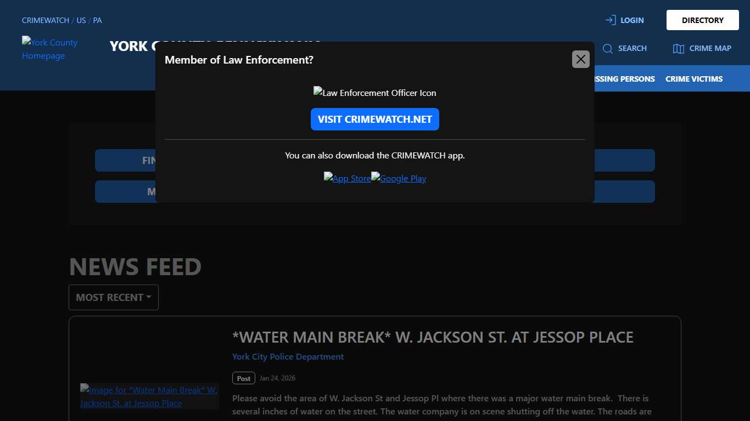Navigate to the PA breadcrumb link

[x=97, y=20]
